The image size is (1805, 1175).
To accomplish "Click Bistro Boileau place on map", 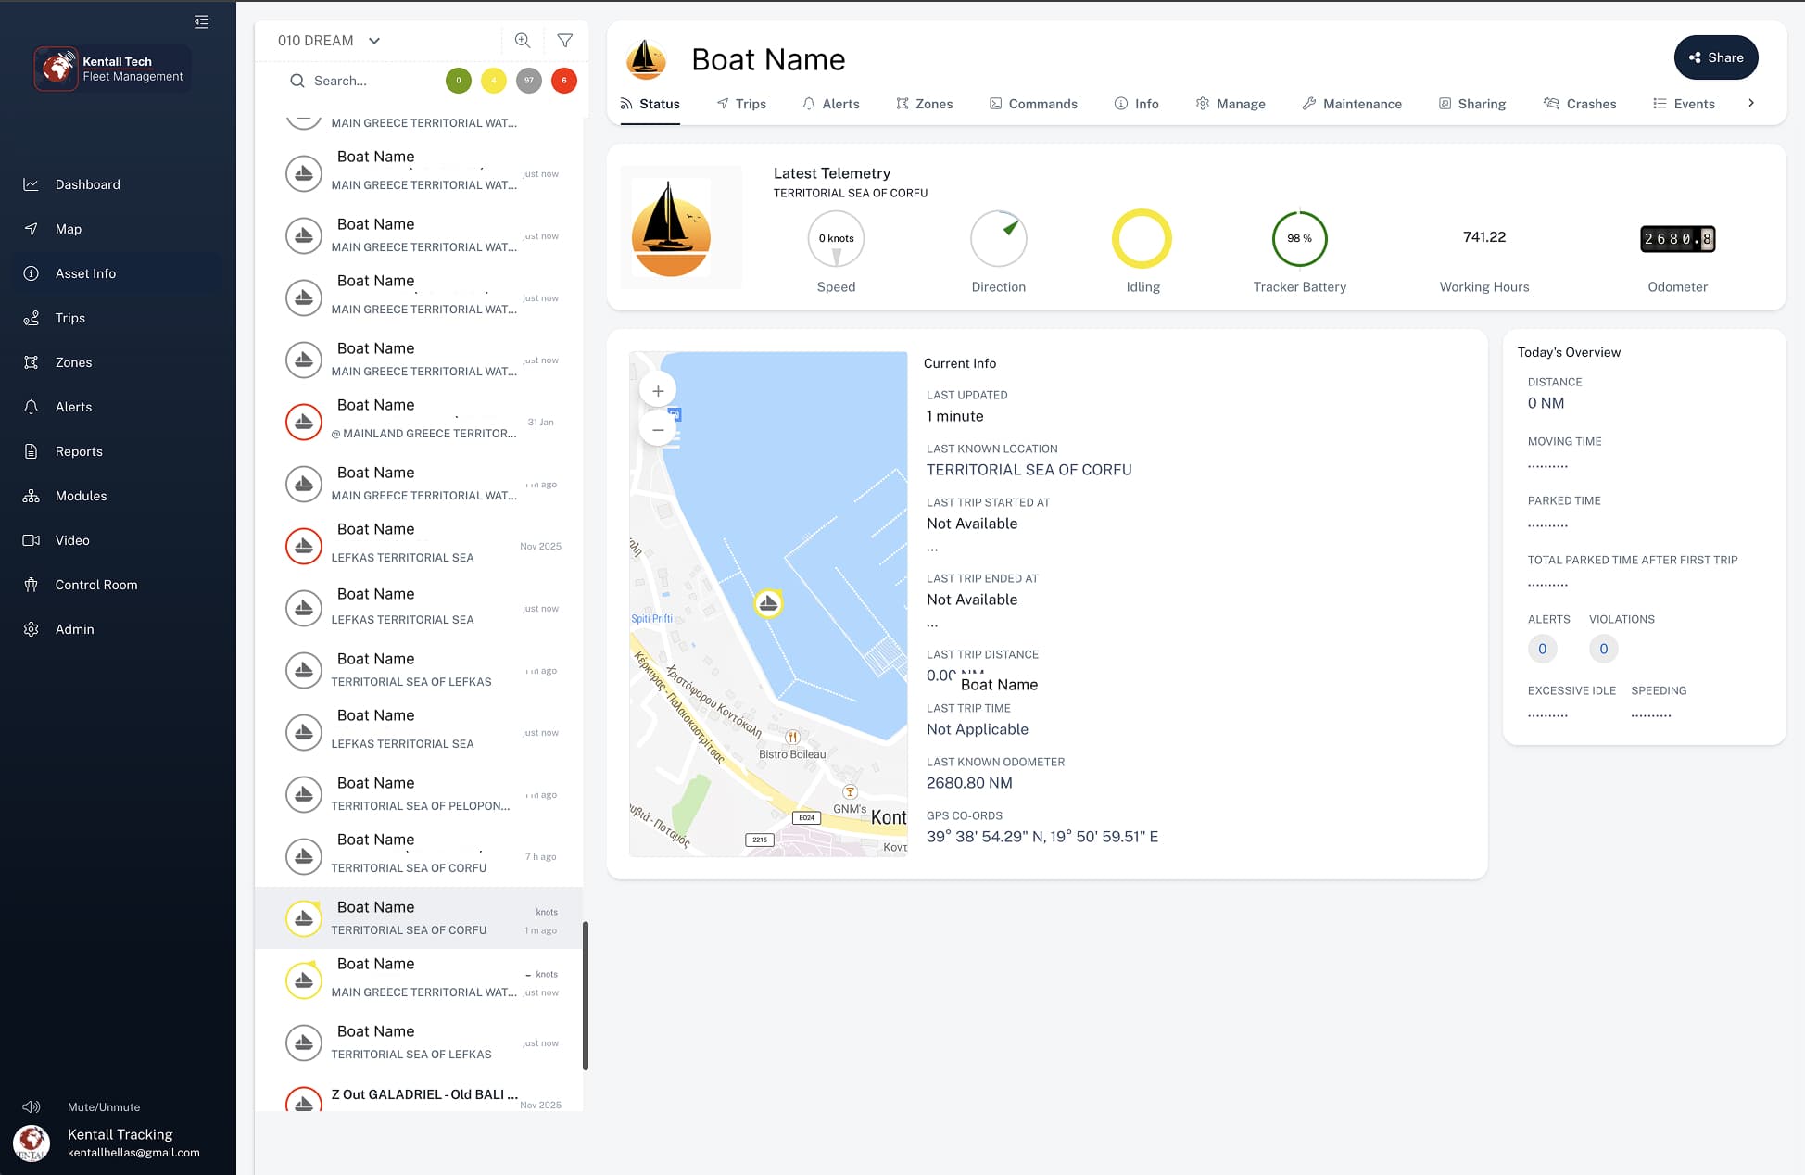I will (x=792, y=747).
